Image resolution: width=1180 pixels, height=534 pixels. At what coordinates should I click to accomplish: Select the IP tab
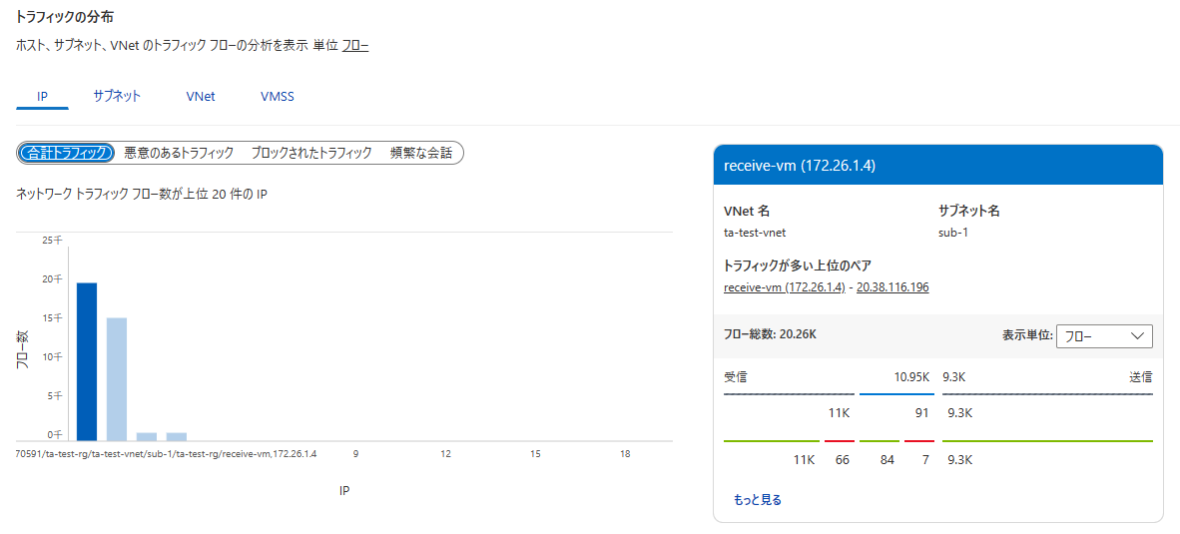click(x=42, y=97)
